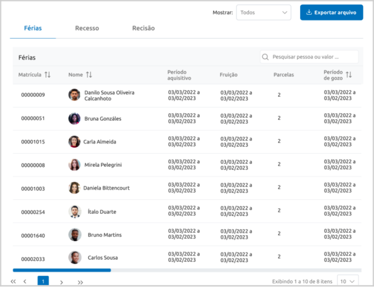Click the horizontal table scrollbar

(62, 270)
